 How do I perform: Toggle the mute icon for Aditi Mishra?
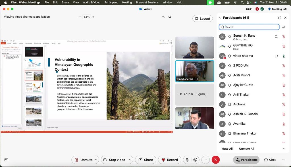(284, 75)
